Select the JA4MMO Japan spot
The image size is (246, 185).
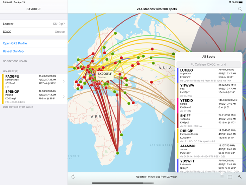[x=209, y=150]
